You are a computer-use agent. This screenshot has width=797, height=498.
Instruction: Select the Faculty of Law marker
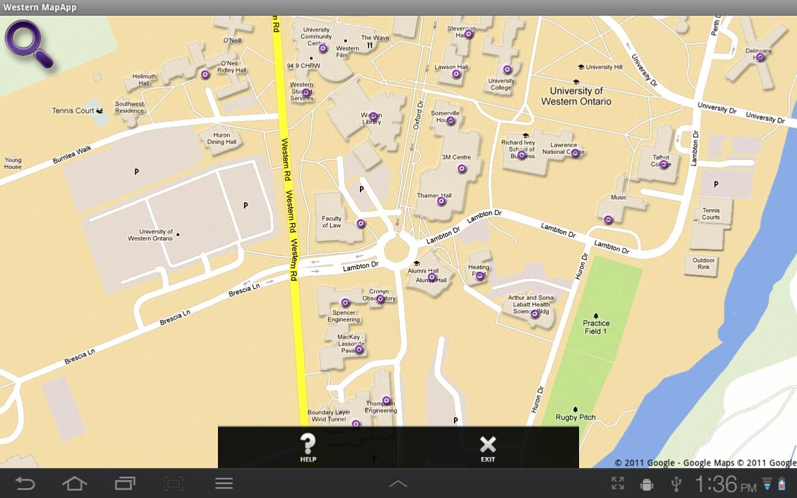point(361,223)
